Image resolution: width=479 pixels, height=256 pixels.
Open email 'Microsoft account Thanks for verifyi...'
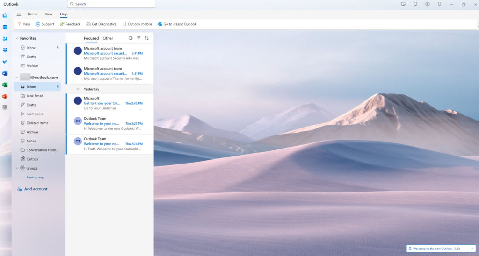click(110, 74)
